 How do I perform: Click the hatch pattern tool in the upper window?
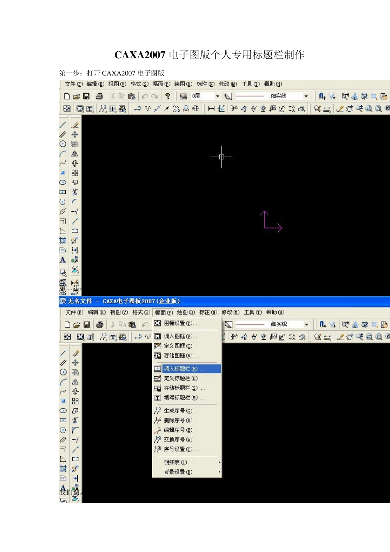63,241
